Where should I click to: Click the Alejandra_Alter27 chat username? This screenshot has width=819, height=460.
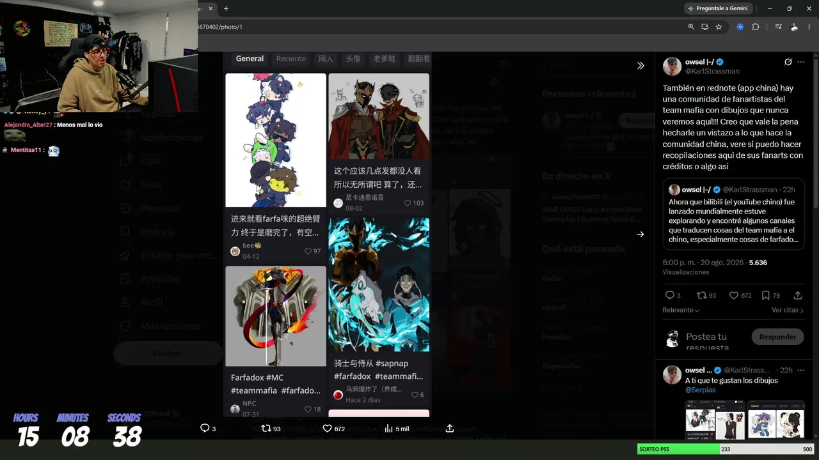click(x=28, y=125)
